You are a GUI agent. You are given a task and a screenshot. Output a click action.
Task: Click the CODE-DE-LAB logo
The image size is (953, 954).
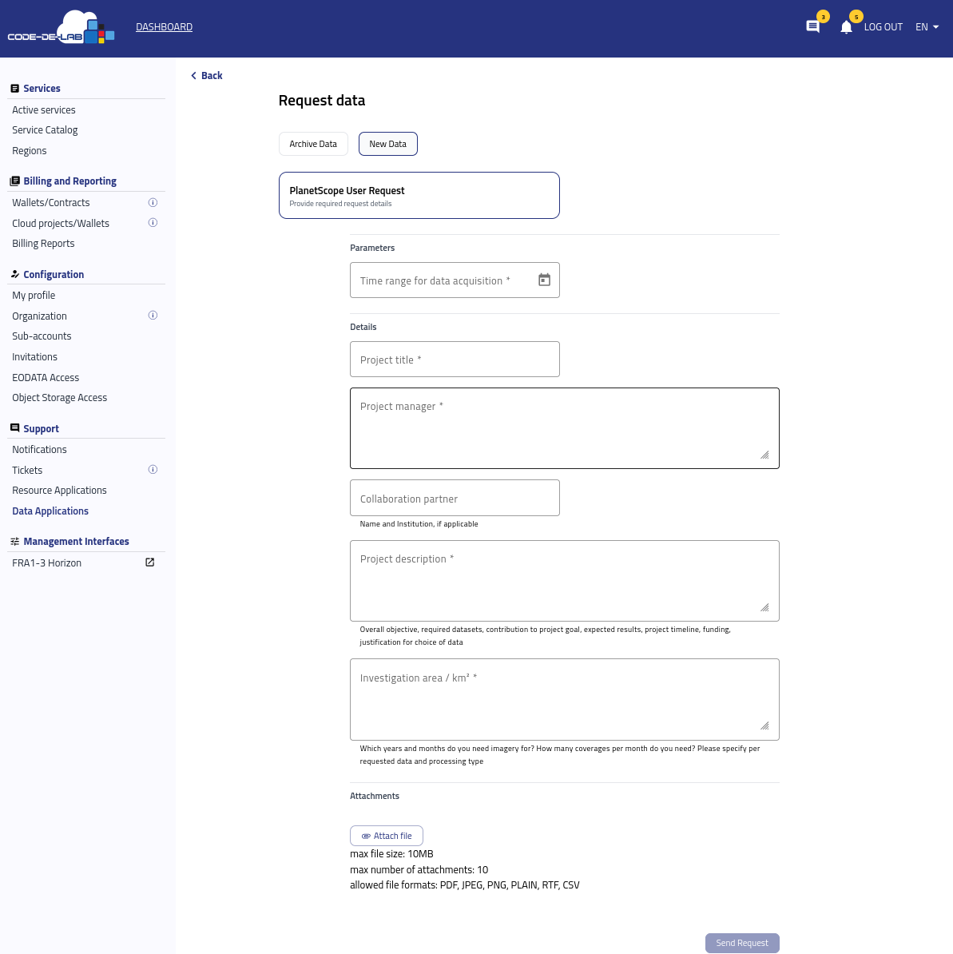(61, 27)
